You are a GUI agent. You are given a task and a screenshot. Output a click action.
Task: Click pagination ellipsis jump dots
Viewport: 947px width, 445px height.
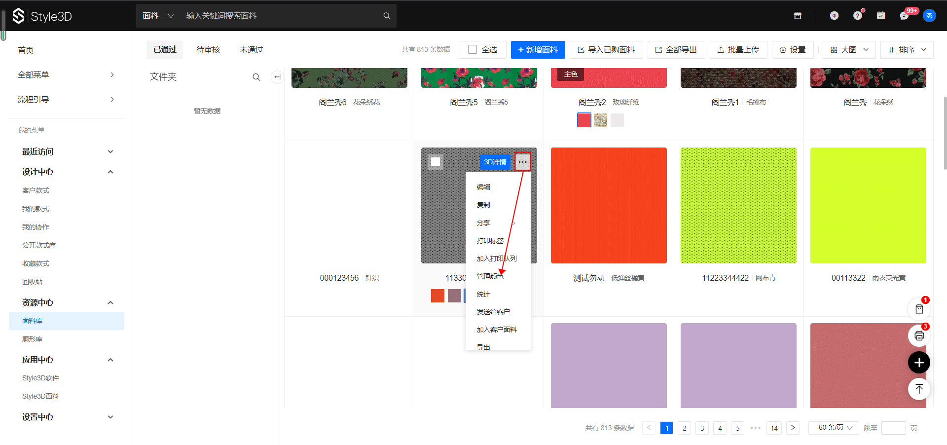756,428
